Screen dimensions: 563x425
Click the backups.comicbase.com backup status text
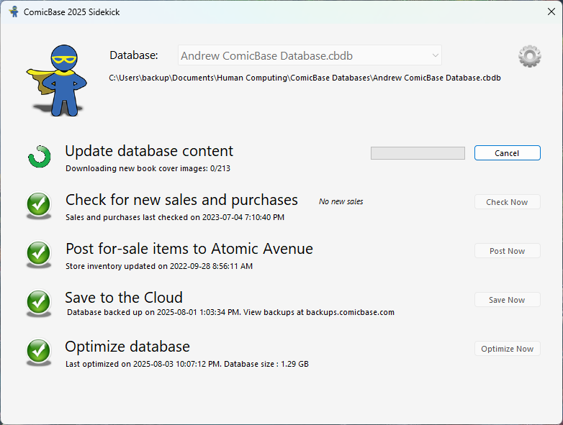pyautogui.click(x=230, y=312)
